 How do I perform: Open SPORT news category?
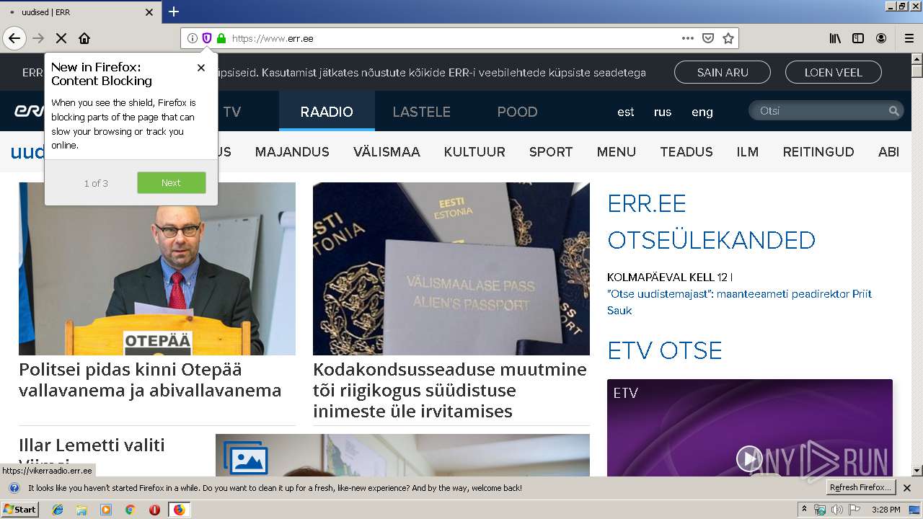click(x=551, y=151)
